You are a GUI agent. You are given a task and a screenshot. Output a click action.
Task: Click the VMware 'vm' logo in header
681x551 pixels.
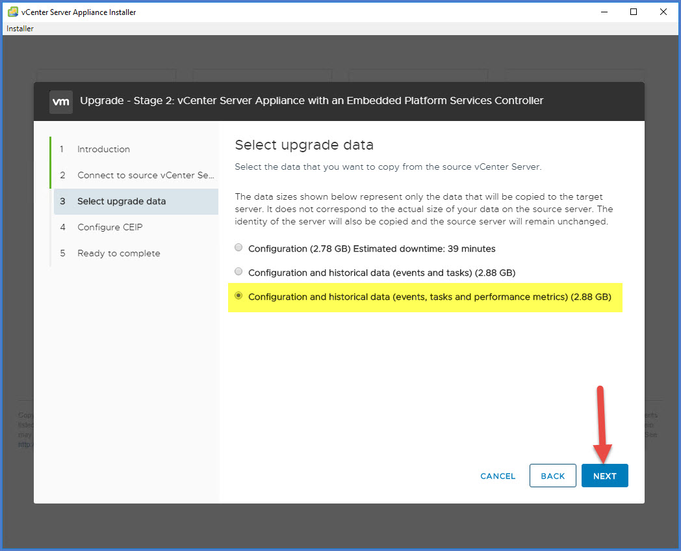click(61, 101)
